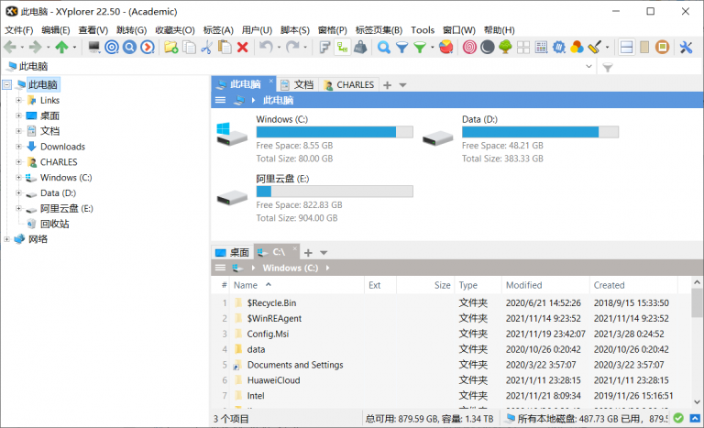Viewport: 704px width, 428px height.
Task: Click the red spiral target icon
Action: (x=469, y=48)
